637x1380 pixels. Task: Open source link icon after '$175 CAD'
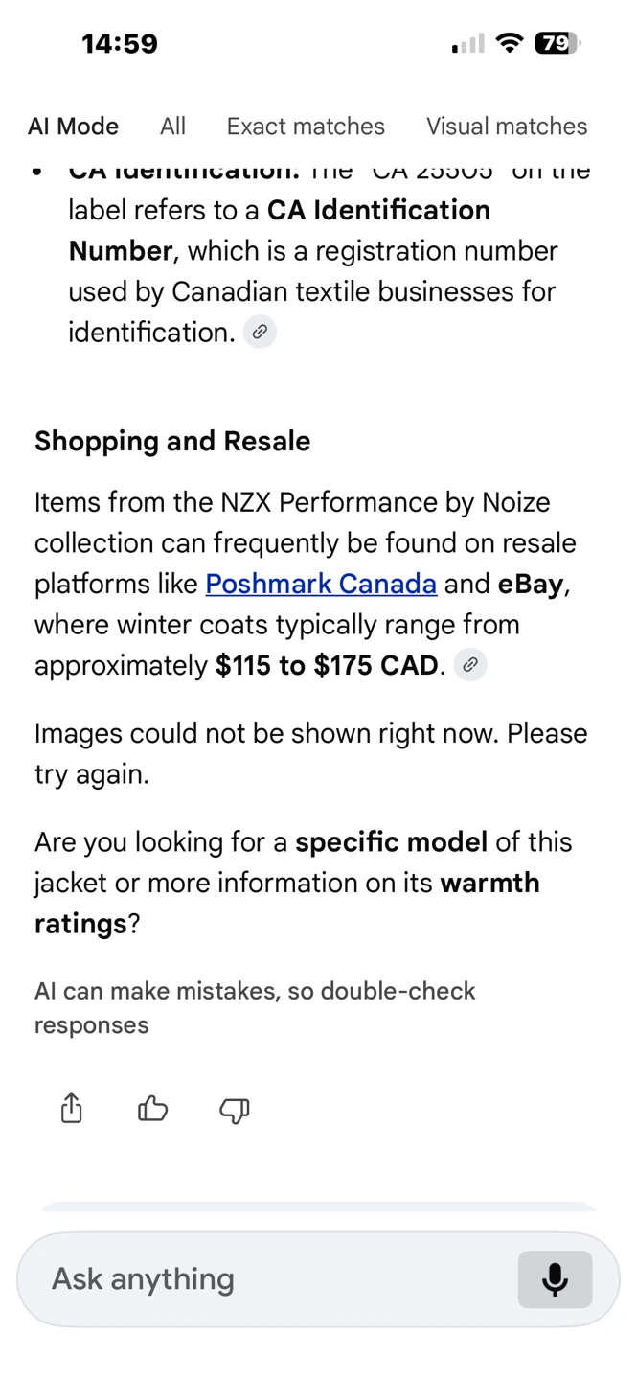coord(470,665)
